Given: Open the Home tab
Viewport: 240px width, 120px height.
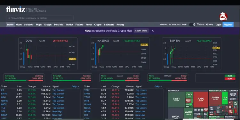Looking at the screenshot, I should (x=10, y=25).
